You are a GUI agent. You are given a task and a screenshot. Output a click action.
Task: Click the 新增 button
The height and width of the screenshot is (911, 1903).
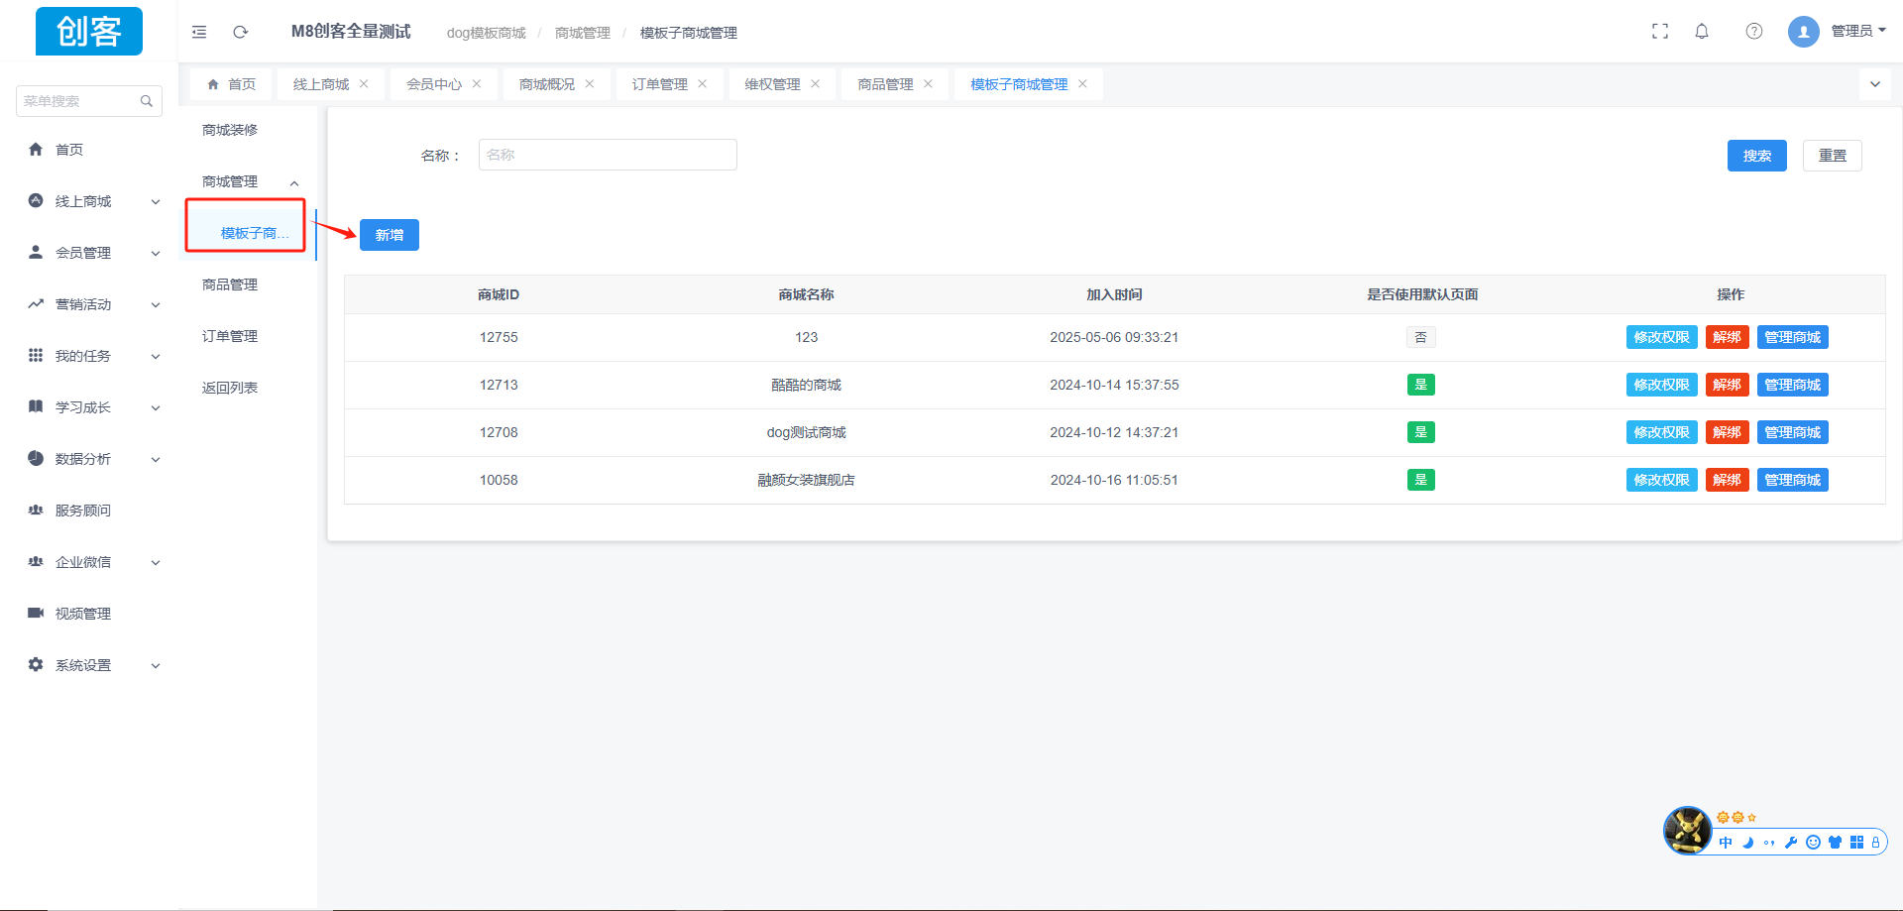coord(389,235)
